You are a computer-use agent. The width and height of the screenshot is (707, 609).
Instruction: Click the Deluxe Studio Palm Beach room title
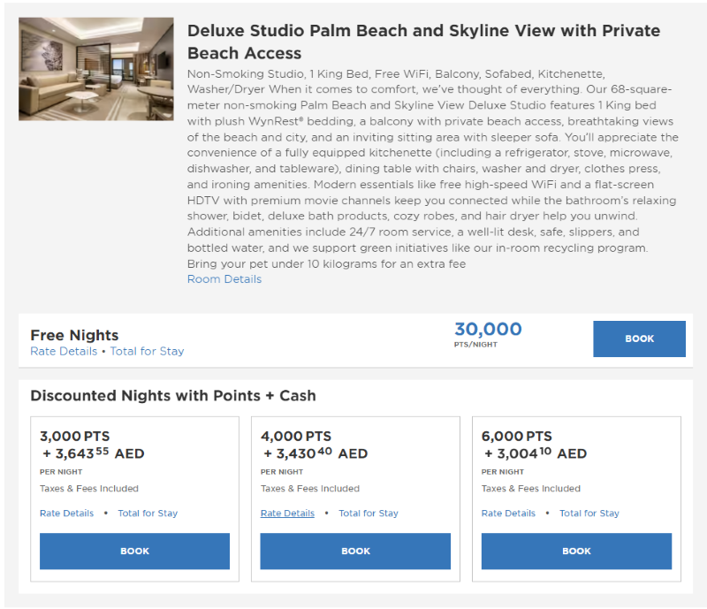tap(423, 42)
